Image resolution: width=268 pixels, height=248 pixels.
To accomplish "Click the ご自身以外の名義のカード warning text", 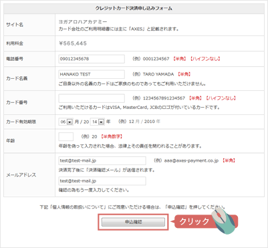I will pos(132,84).
